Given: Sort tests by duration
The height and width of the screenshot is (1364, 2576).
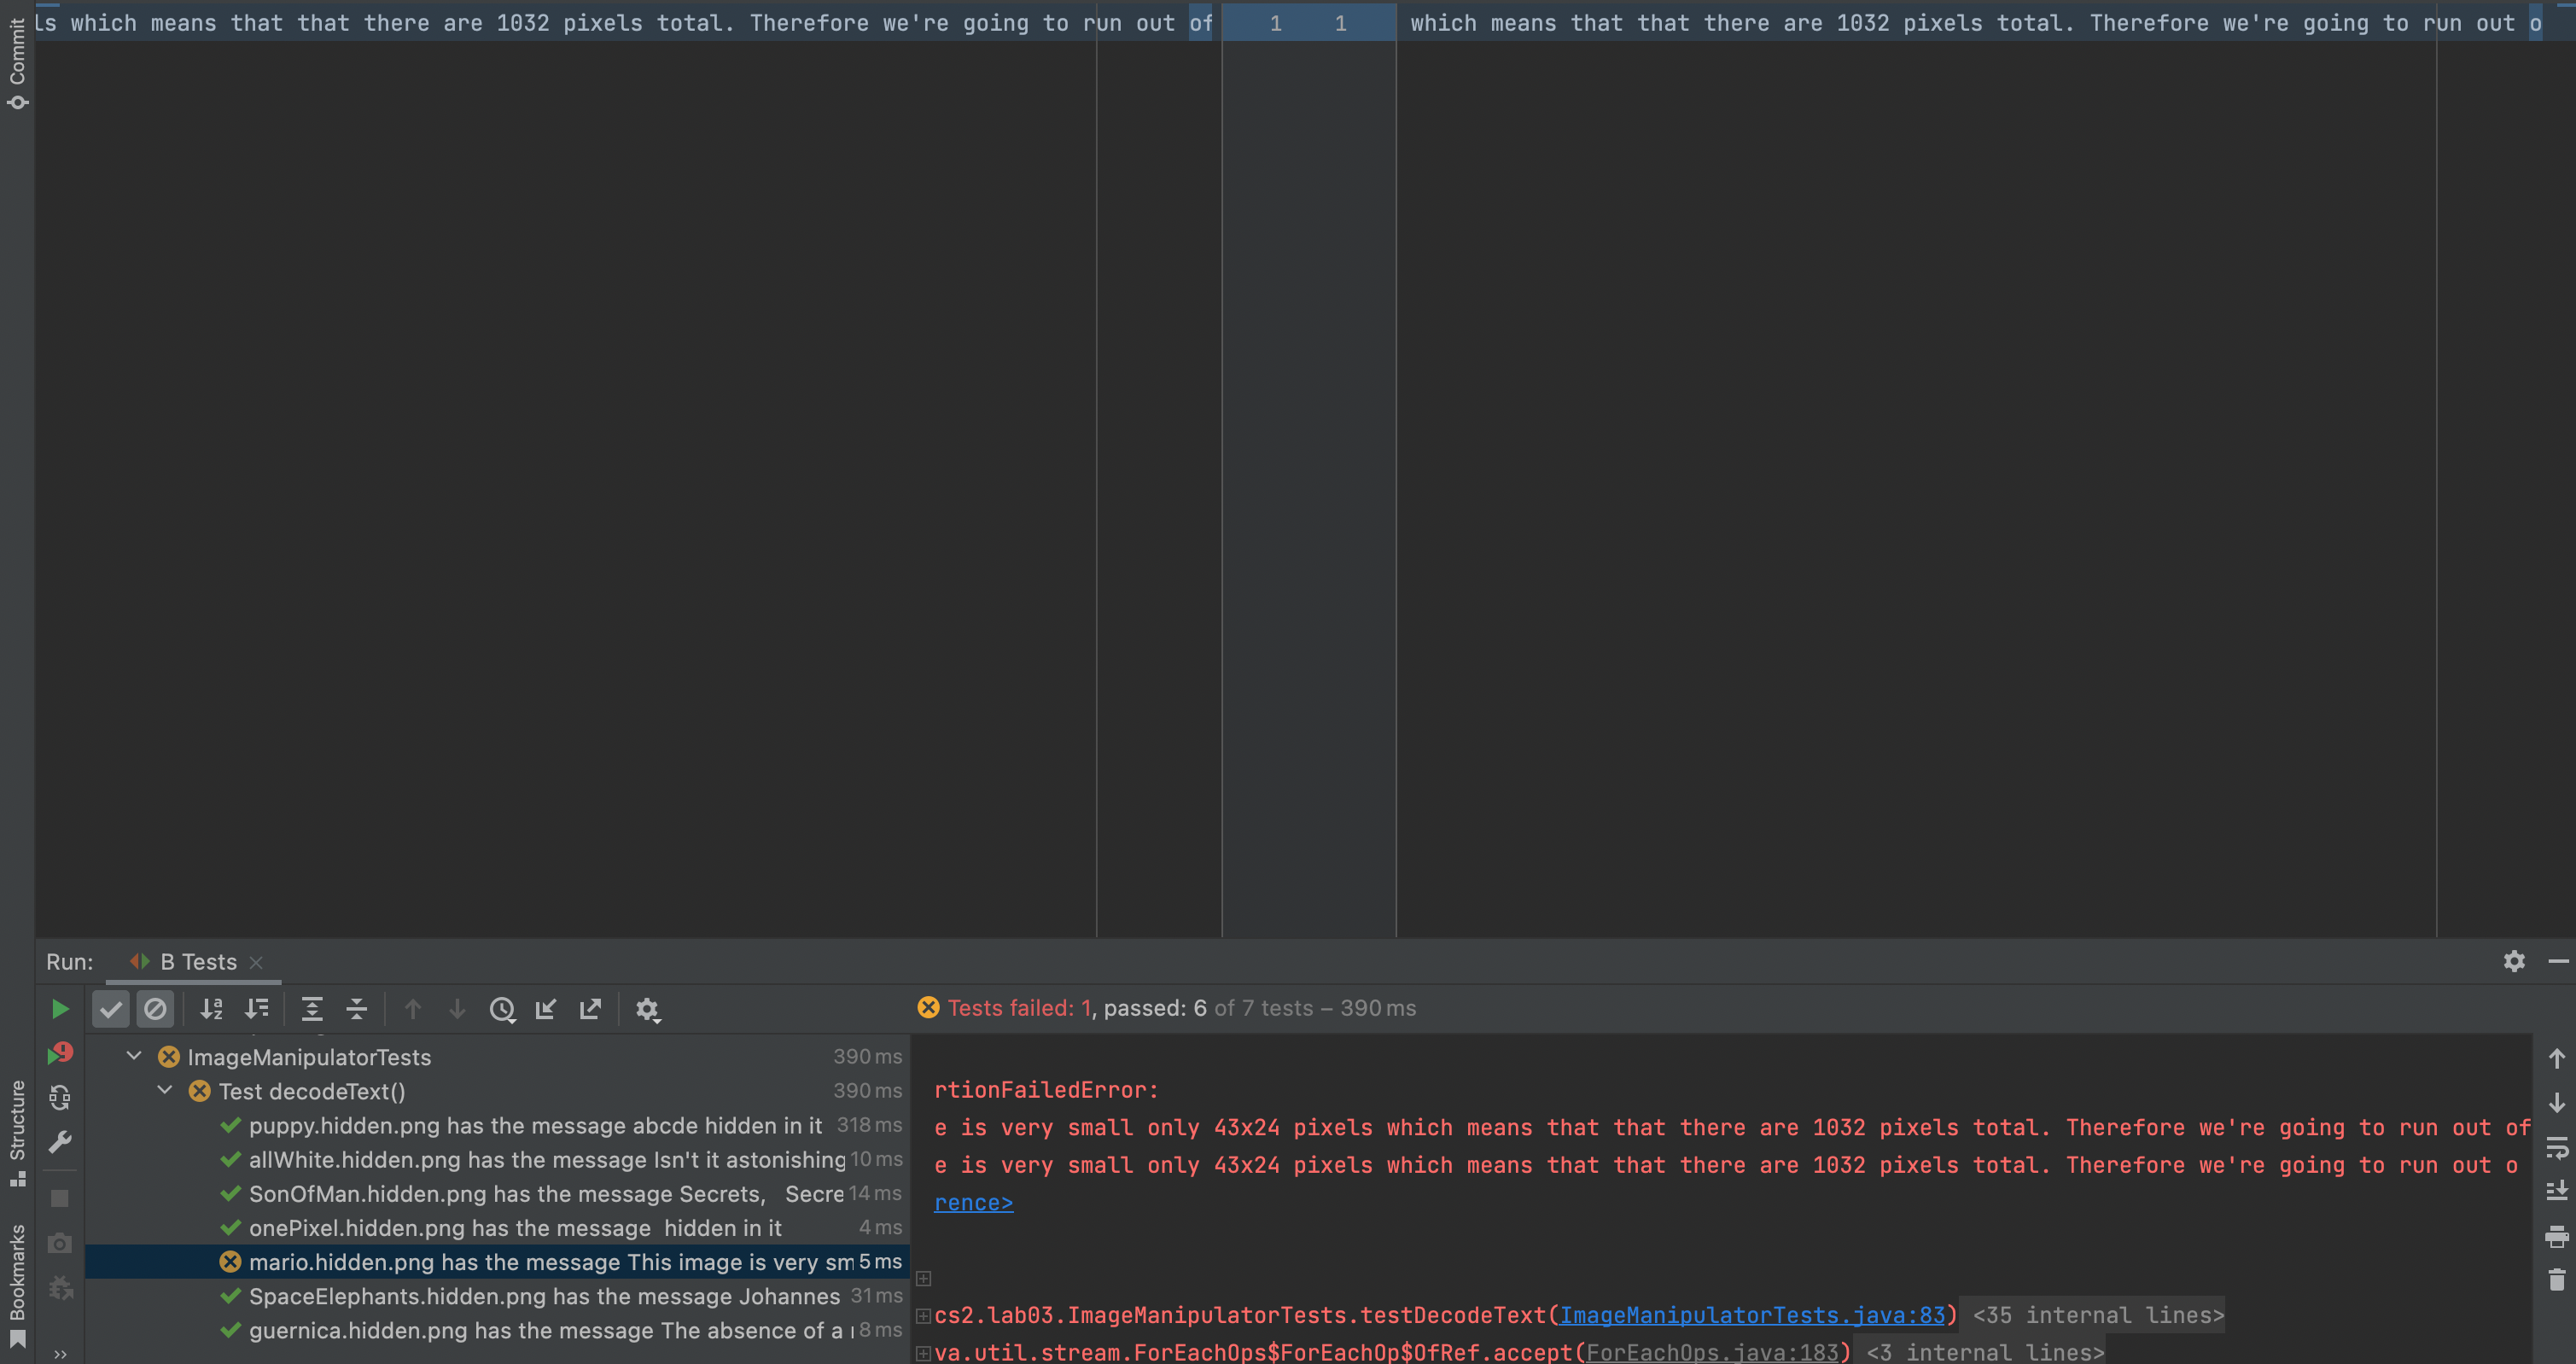Looking at the screenshot, I should 256,1009.
